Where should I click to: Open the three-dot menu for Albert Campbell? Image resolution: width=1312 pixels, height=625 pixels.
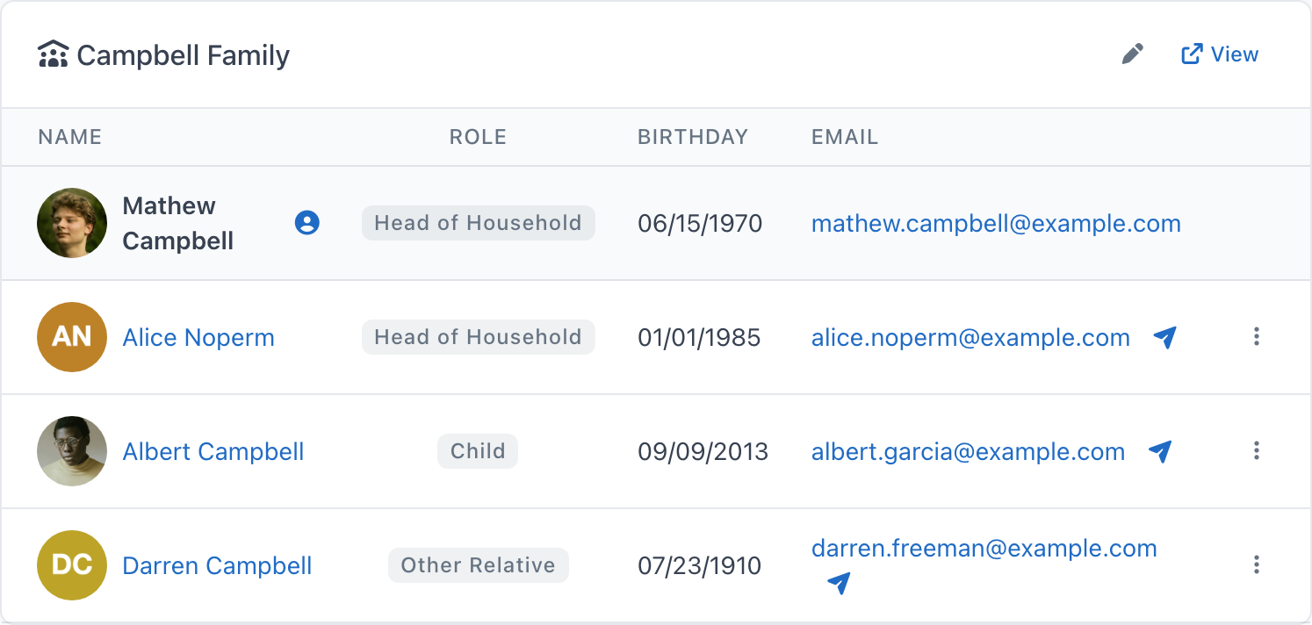[1257, 450]
